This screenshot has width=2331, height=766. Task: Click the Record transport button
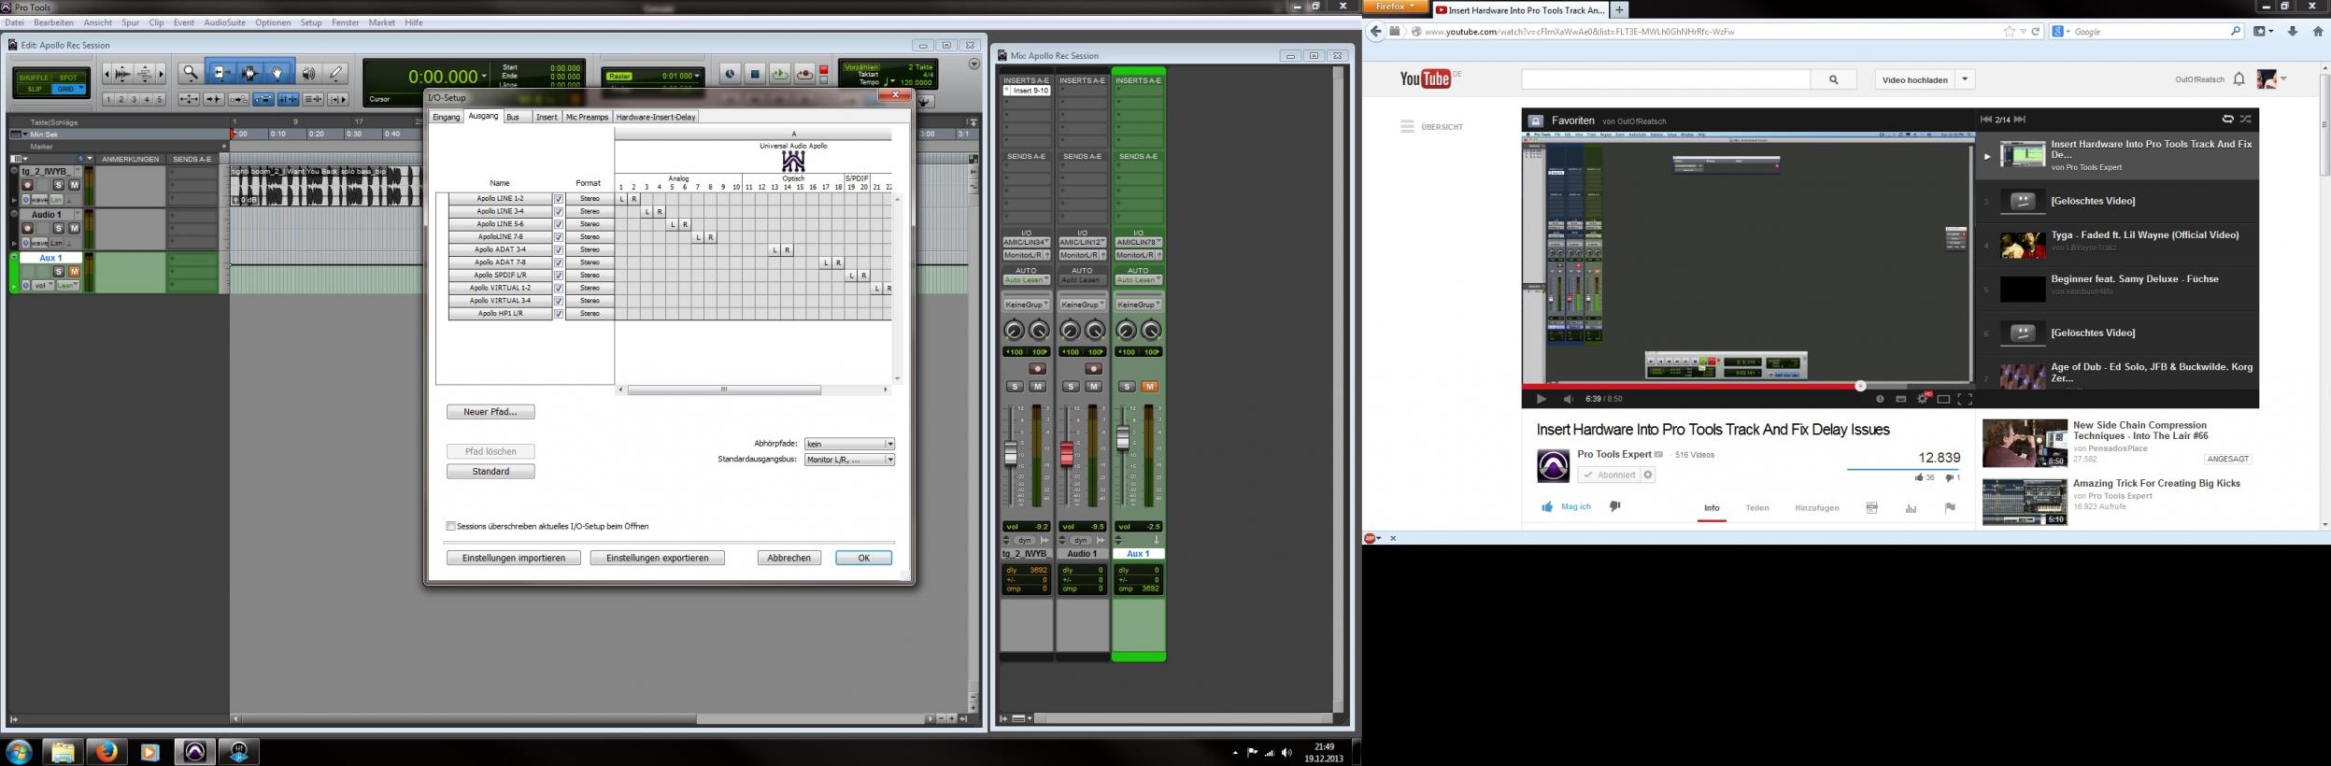click(x=804, y=75)
